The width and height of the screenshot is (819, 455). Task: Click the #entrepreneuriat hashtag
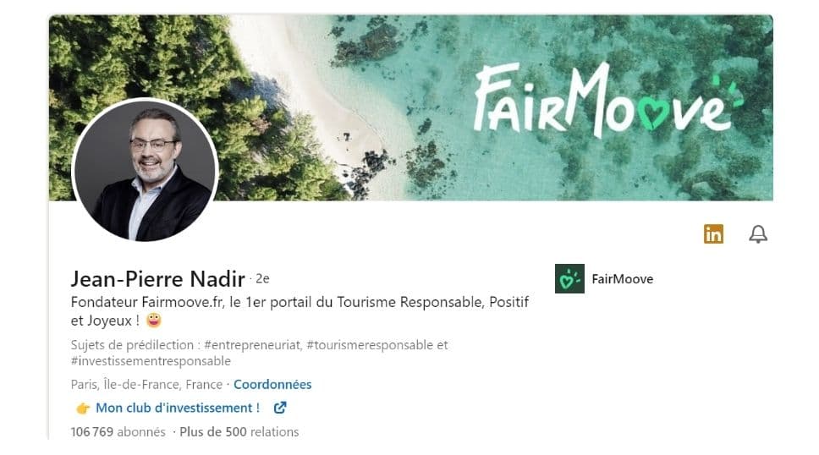(253, 345)
